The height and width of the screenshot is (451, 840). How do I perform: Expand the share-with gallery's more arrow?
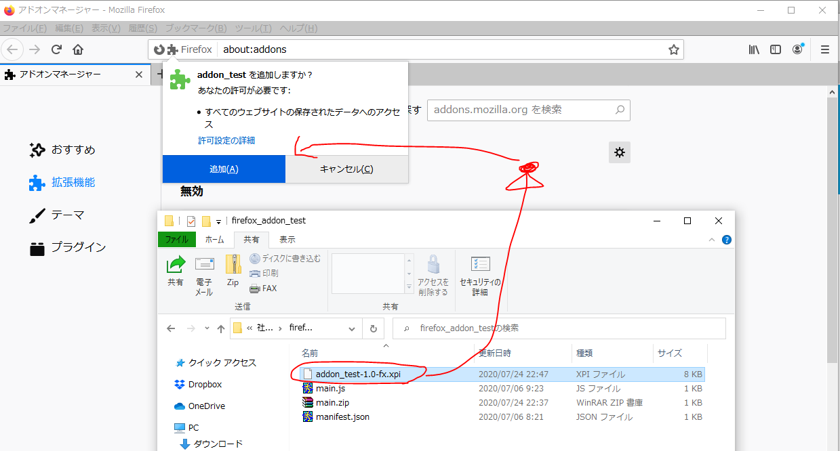[409, 288]
